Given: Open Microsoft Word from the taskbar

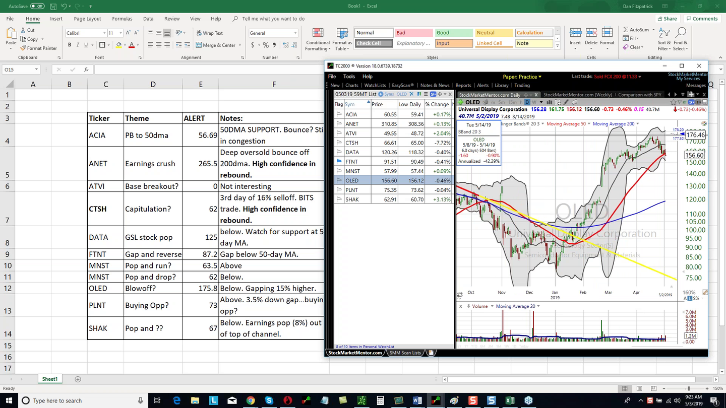Looking at the screenshot, I should pos(417,400).
